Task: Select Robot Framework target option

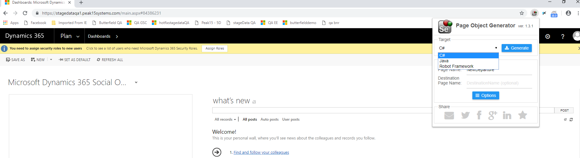Action: (468, 66)
